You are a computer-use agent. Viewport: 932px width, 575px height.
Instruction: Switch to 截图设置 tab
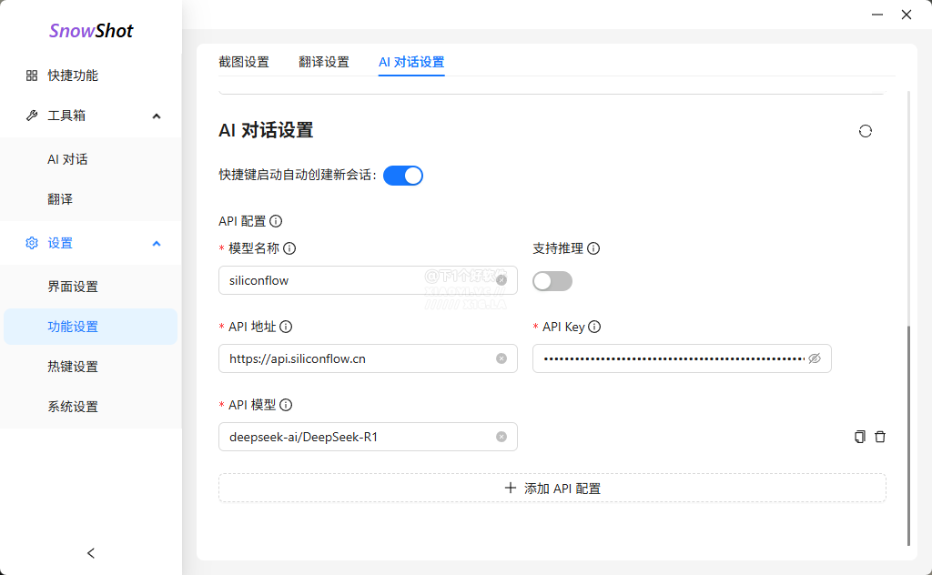point(244,62)
